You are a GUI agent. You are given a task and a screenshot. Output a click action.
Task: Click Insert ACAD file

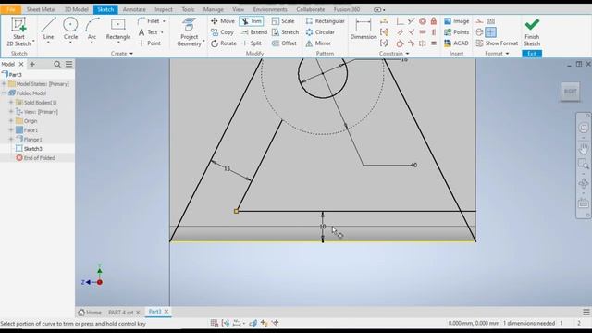456,43
